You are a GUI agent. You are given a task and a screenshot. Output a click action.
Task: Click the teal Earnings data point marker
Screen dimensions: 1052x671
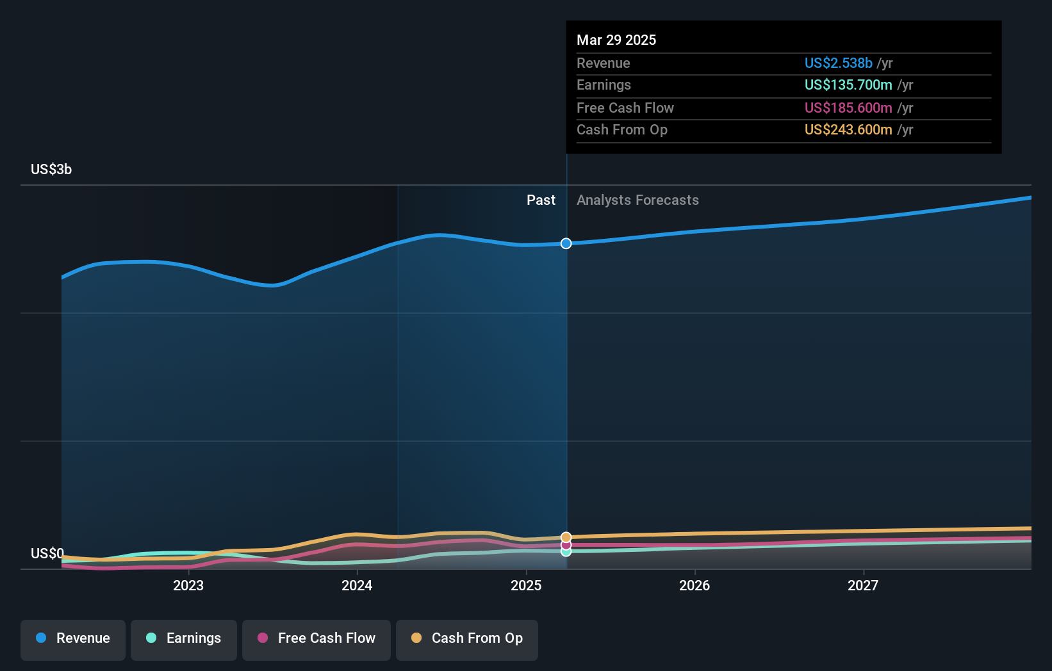click(x=566, y=551)
